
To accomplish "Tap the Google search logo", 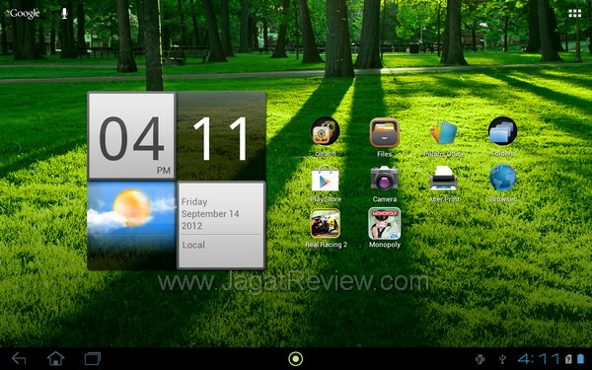I will (x=24, y=14).
